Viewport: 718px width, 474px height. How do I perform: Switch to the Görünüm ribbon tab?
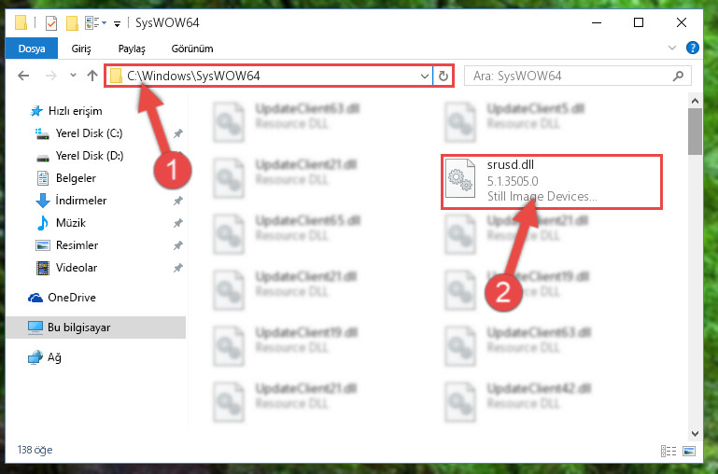pos(192,49)
